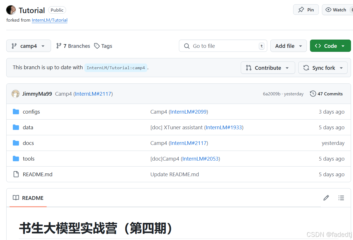Click the configs folder icon
This screenshot has width=353, height=240.
[16, 112]
